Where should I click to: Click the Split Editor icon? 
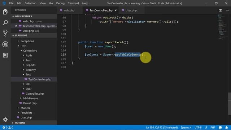[x=220, y=10]
